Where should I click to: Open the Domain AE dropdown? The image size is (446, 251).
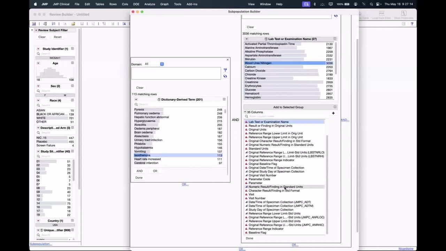coord(162,64)
